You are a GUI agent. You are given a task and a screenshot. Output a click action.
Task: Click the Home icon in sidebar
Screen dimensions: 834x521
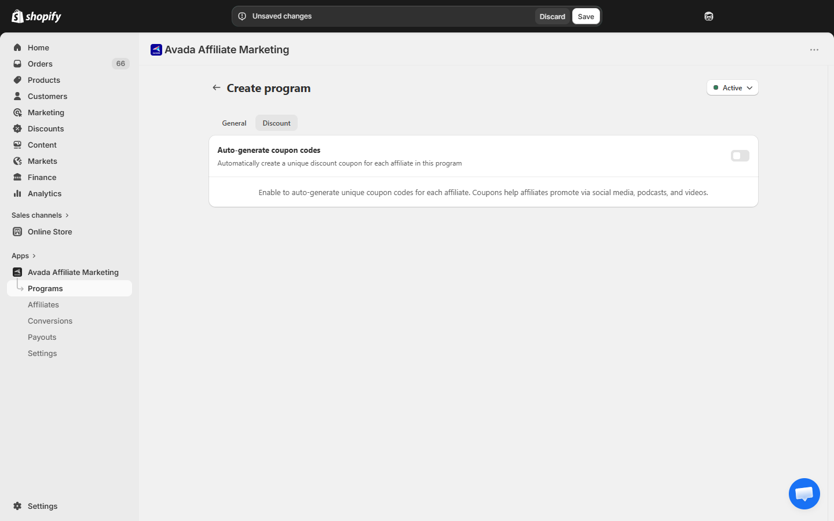(x=17, y=47)
